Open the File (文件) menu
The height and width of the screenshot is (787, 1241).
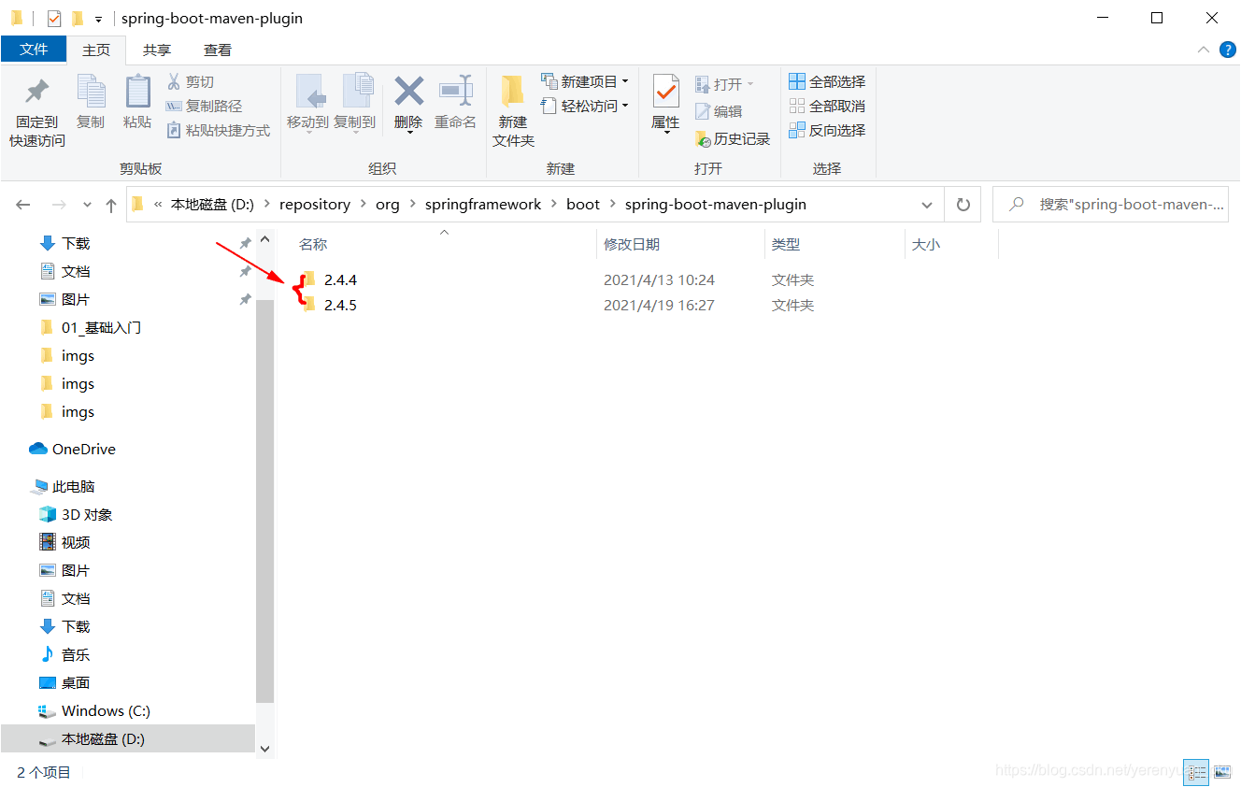click(x=34, y=50)
